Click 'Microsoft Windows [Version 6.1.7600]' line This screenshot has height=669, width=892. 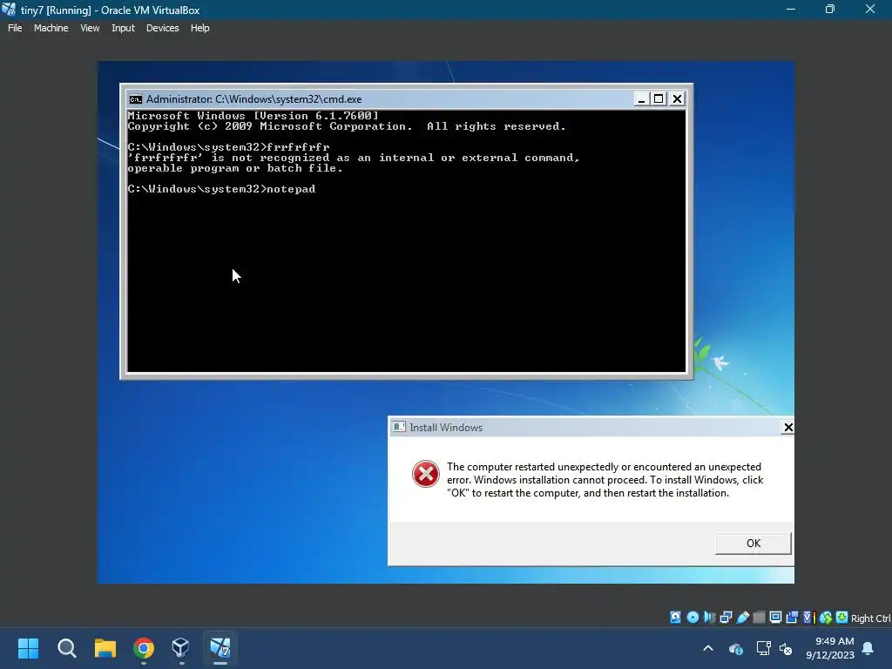[x=253, y=116]
